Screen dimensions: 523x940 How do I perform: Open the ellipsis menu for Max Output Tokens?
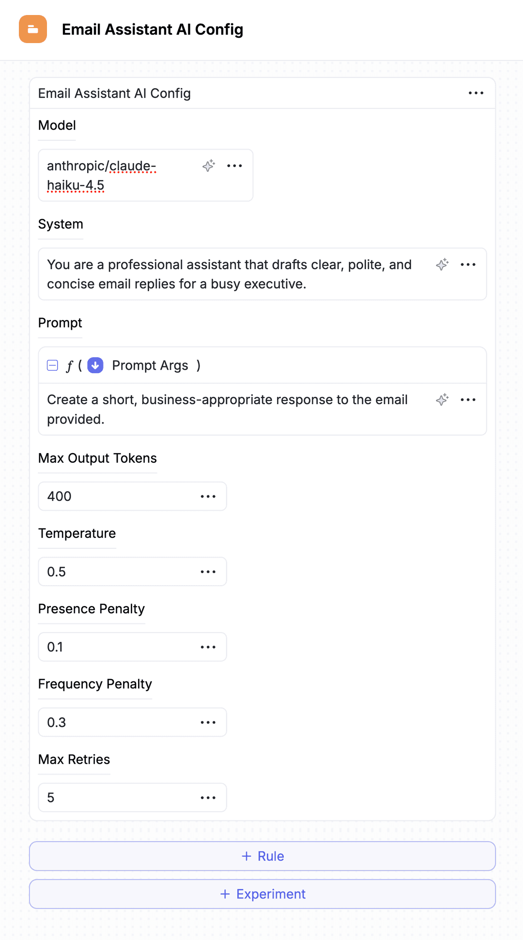pos(208,496)
